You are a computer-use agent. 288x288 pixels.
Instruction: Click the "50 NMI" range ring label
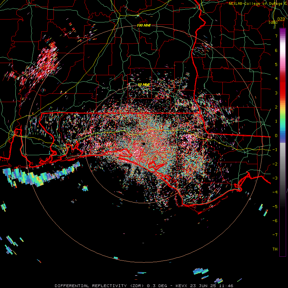pyautogui.click(x=144, y=85)
